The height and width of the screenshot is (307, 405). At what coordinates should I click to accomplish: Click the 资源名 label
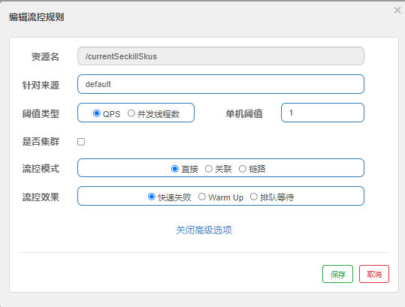pyautogui.click(x=45, y=56)
